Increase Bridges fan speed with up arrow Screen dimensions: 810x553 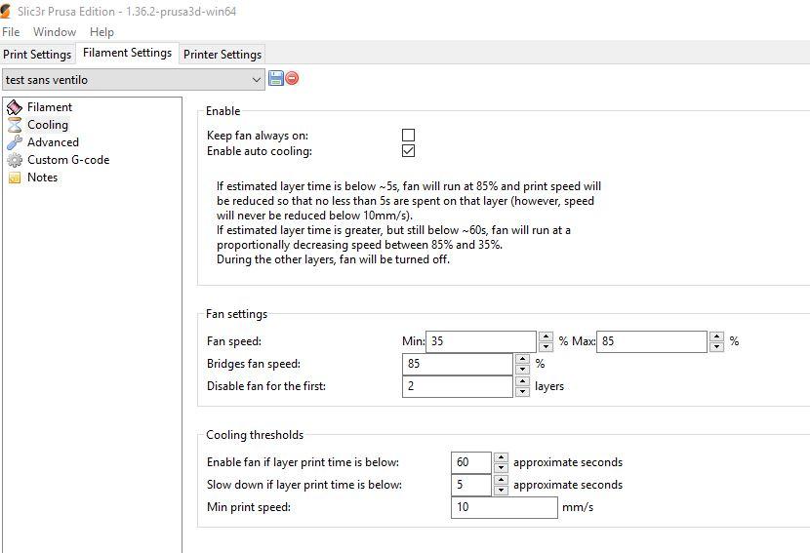pos(522,359)
